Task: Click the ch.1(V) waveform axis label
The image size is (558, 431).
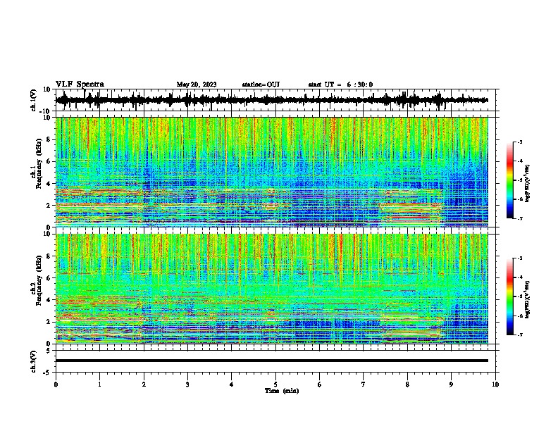Action: click(33, 100)
